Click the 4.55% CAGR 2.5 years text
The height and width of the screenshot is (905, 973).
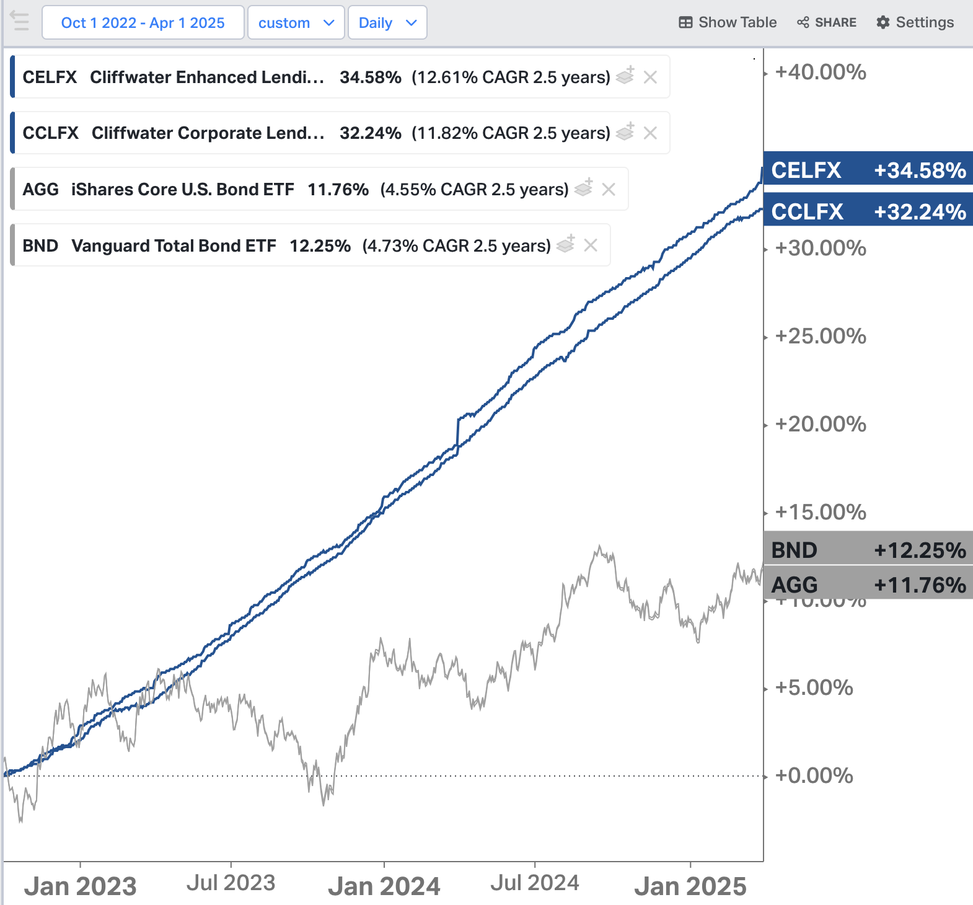475,189
